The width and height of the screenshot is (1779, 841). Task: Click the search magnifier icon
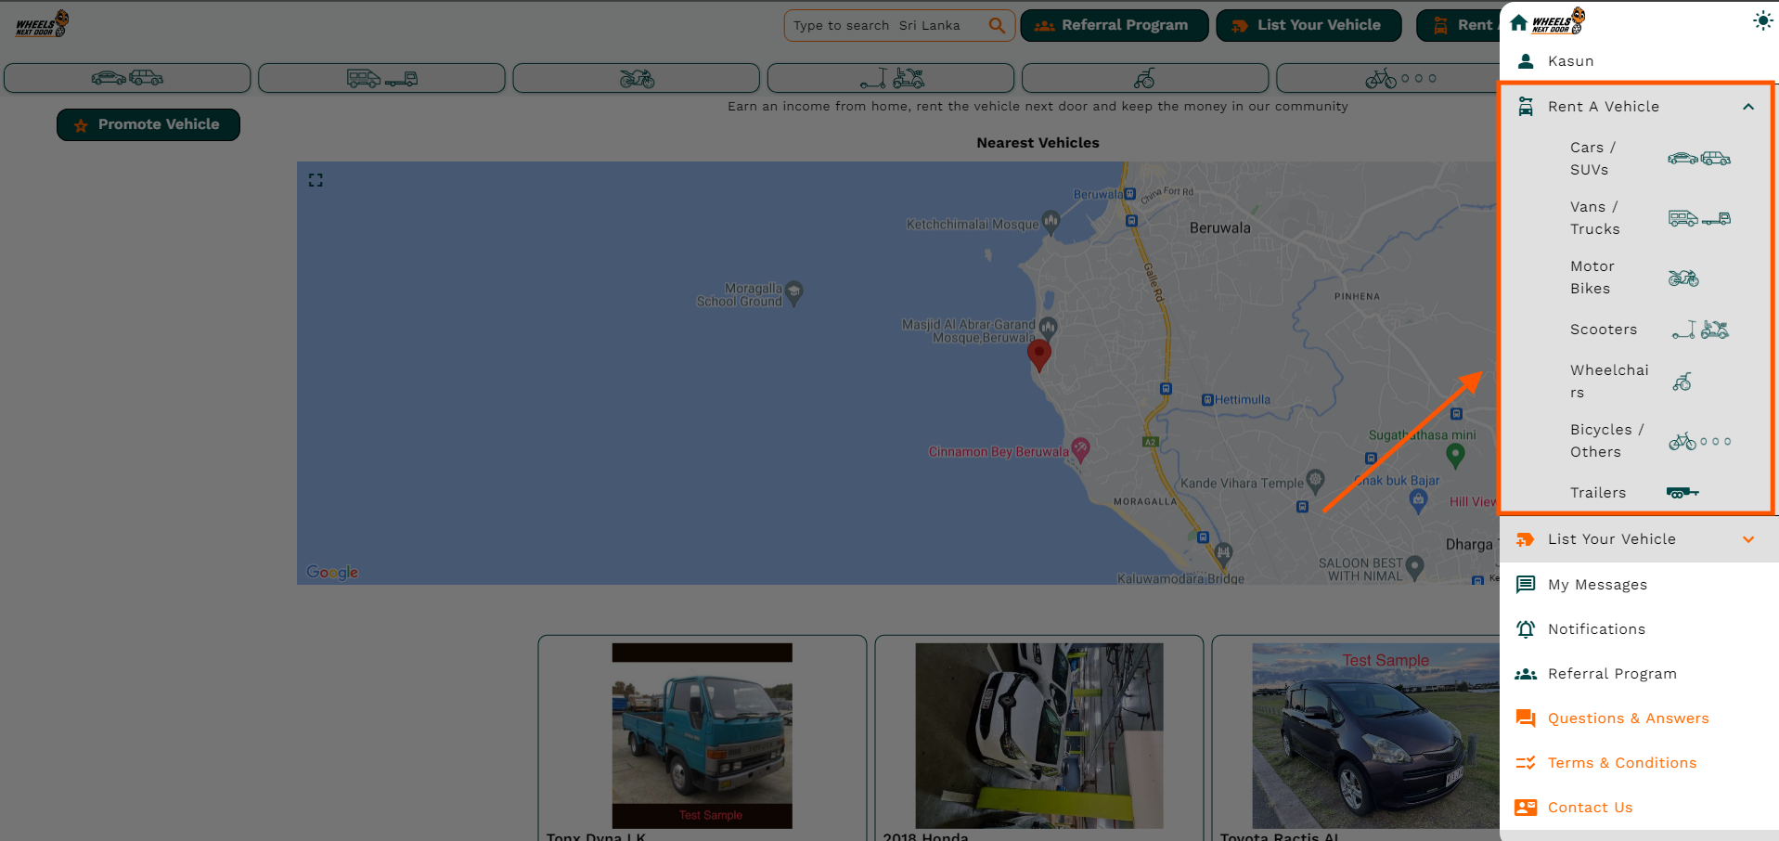pyautogui.click(x=997, y=25)
